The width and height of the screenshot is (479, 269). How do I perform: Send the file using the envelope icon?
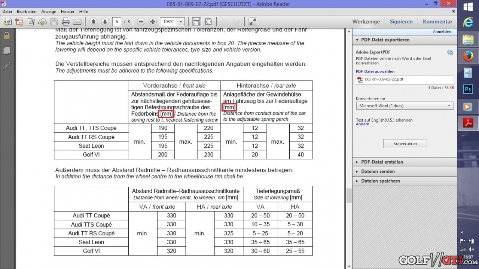(x=77, y=22)
